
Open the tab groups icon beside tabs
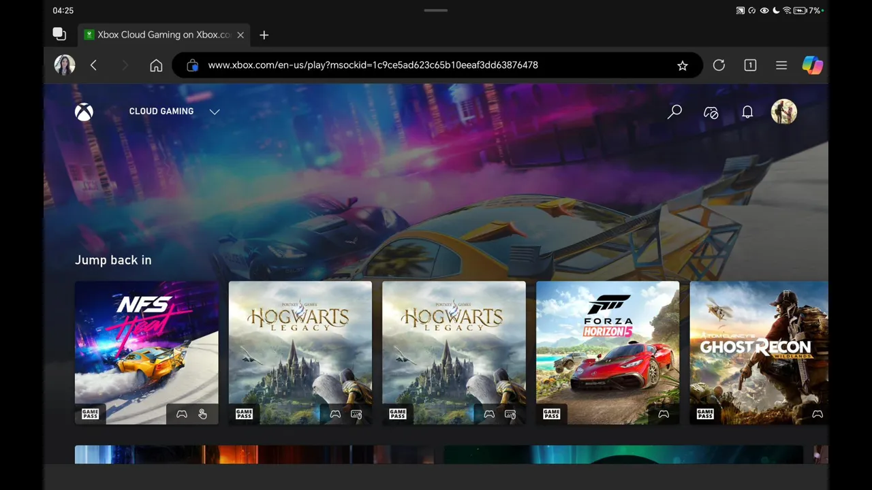click(x=59, y=34)
